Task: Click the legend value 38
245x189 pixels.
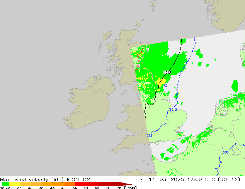Action: point(41,187)
